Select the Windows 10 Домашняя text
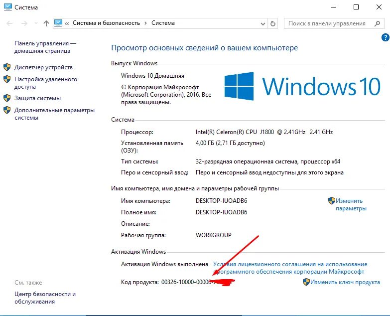This screenshot has width=390, height=316. [152, 76]
